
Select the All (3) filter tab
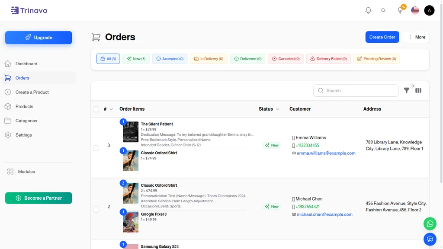click(x=108, y=59)
